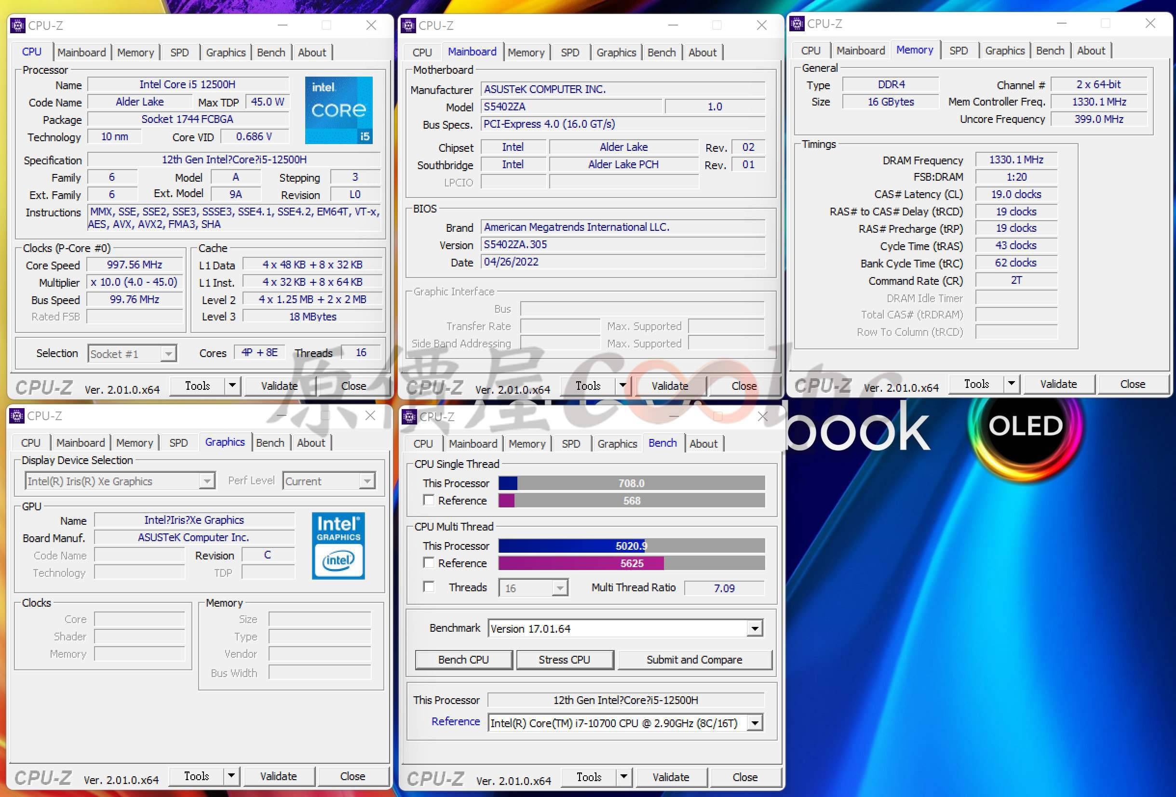Click Close button in the Memory window
This screenshot has height=797, width=1176.
1133,384
